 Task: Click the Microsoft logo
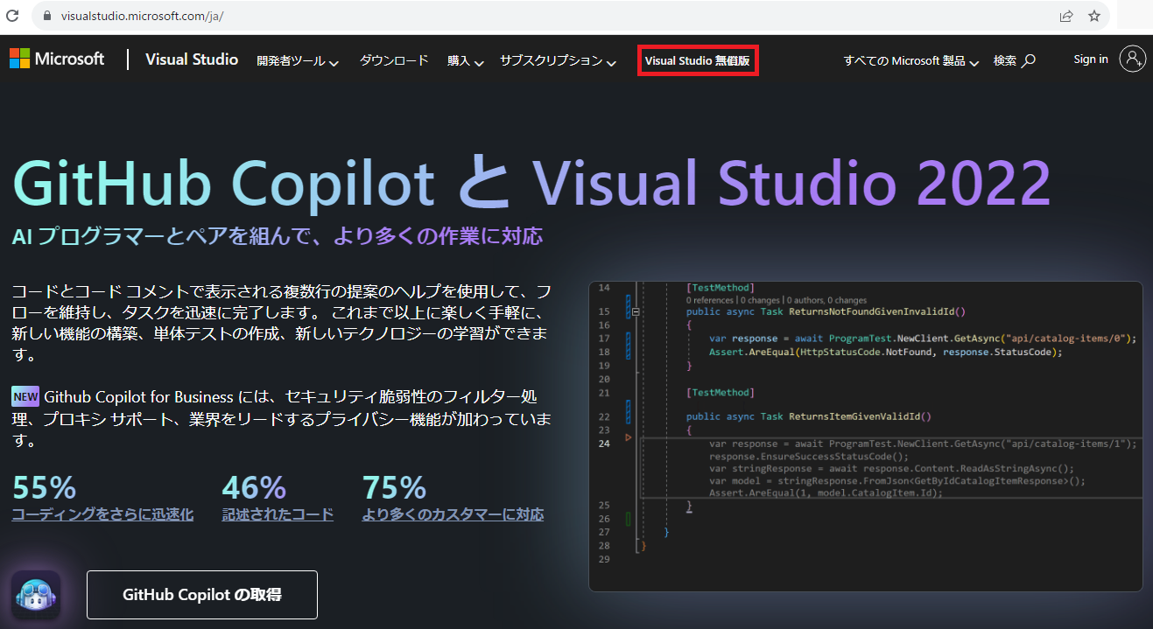(57, 59)
